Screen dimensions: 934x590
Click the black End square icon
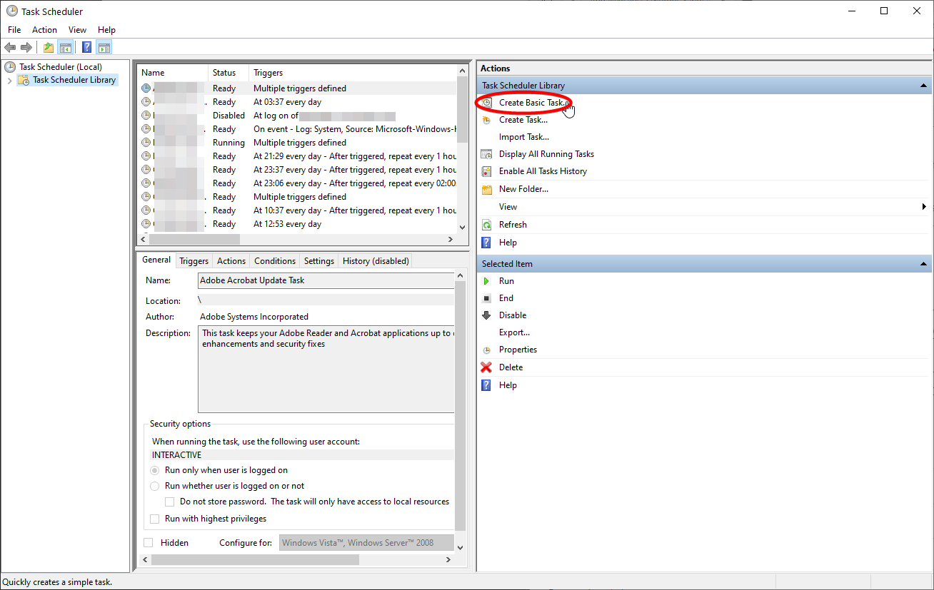click(x=486, y=298)
